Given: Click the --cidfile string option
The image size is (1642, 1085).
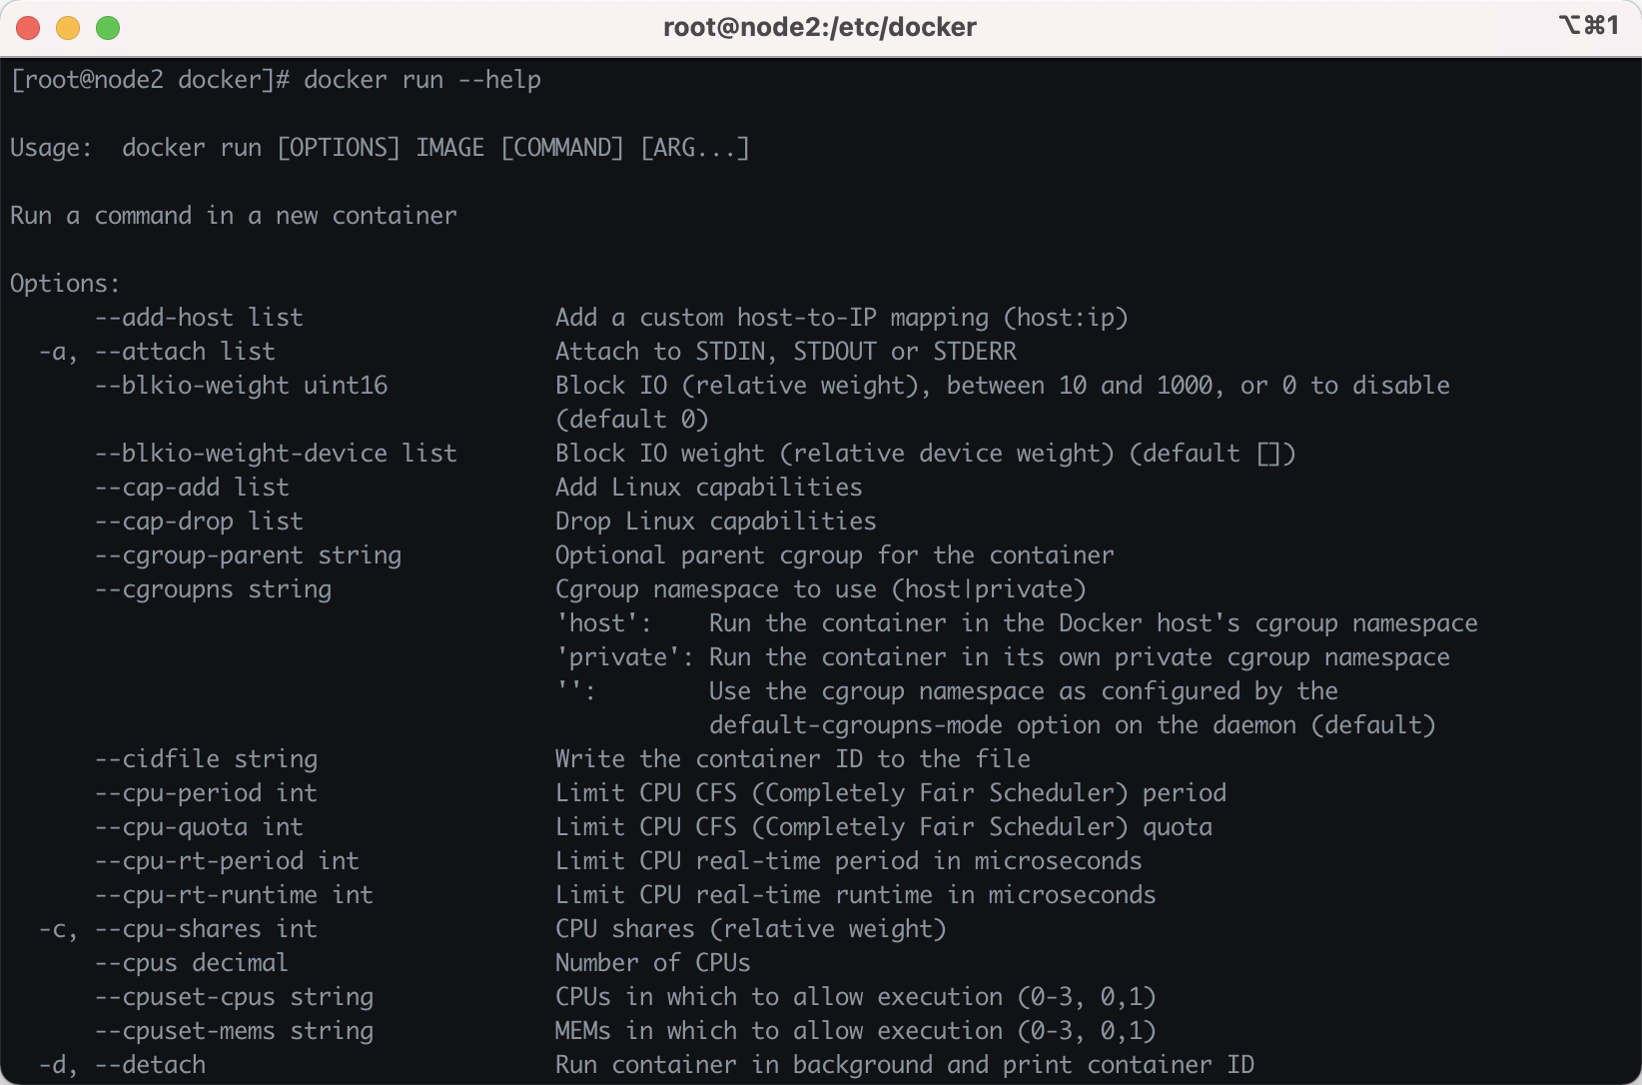Looking at the screenshot, I should 206,759.
